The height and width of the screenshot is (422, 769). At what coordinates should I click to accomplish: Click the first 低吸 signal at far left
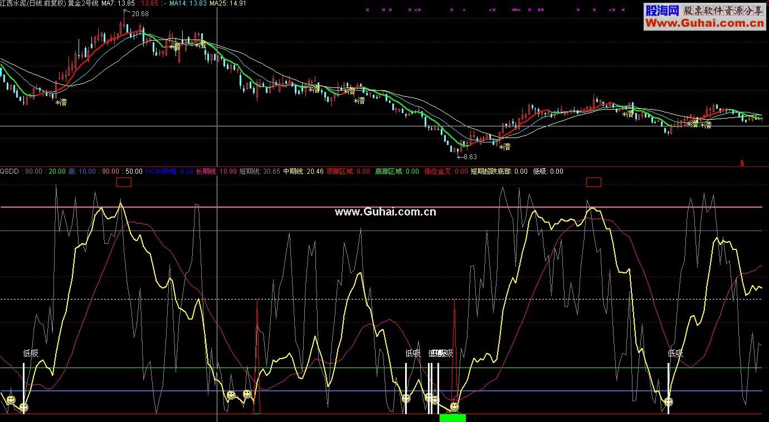[x=31, y=353]
